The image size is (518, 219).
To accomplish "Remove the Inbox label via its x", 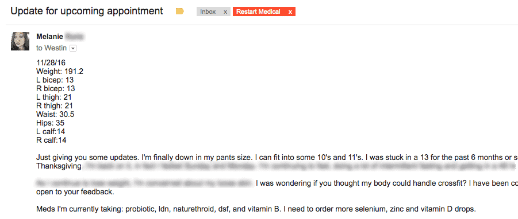I will (225, 12).
